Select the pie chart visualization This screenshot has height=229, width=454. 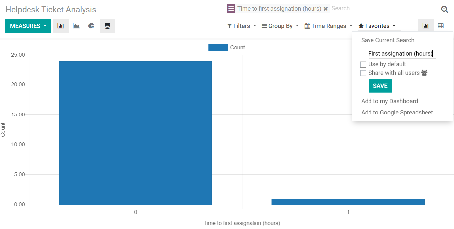91,26
